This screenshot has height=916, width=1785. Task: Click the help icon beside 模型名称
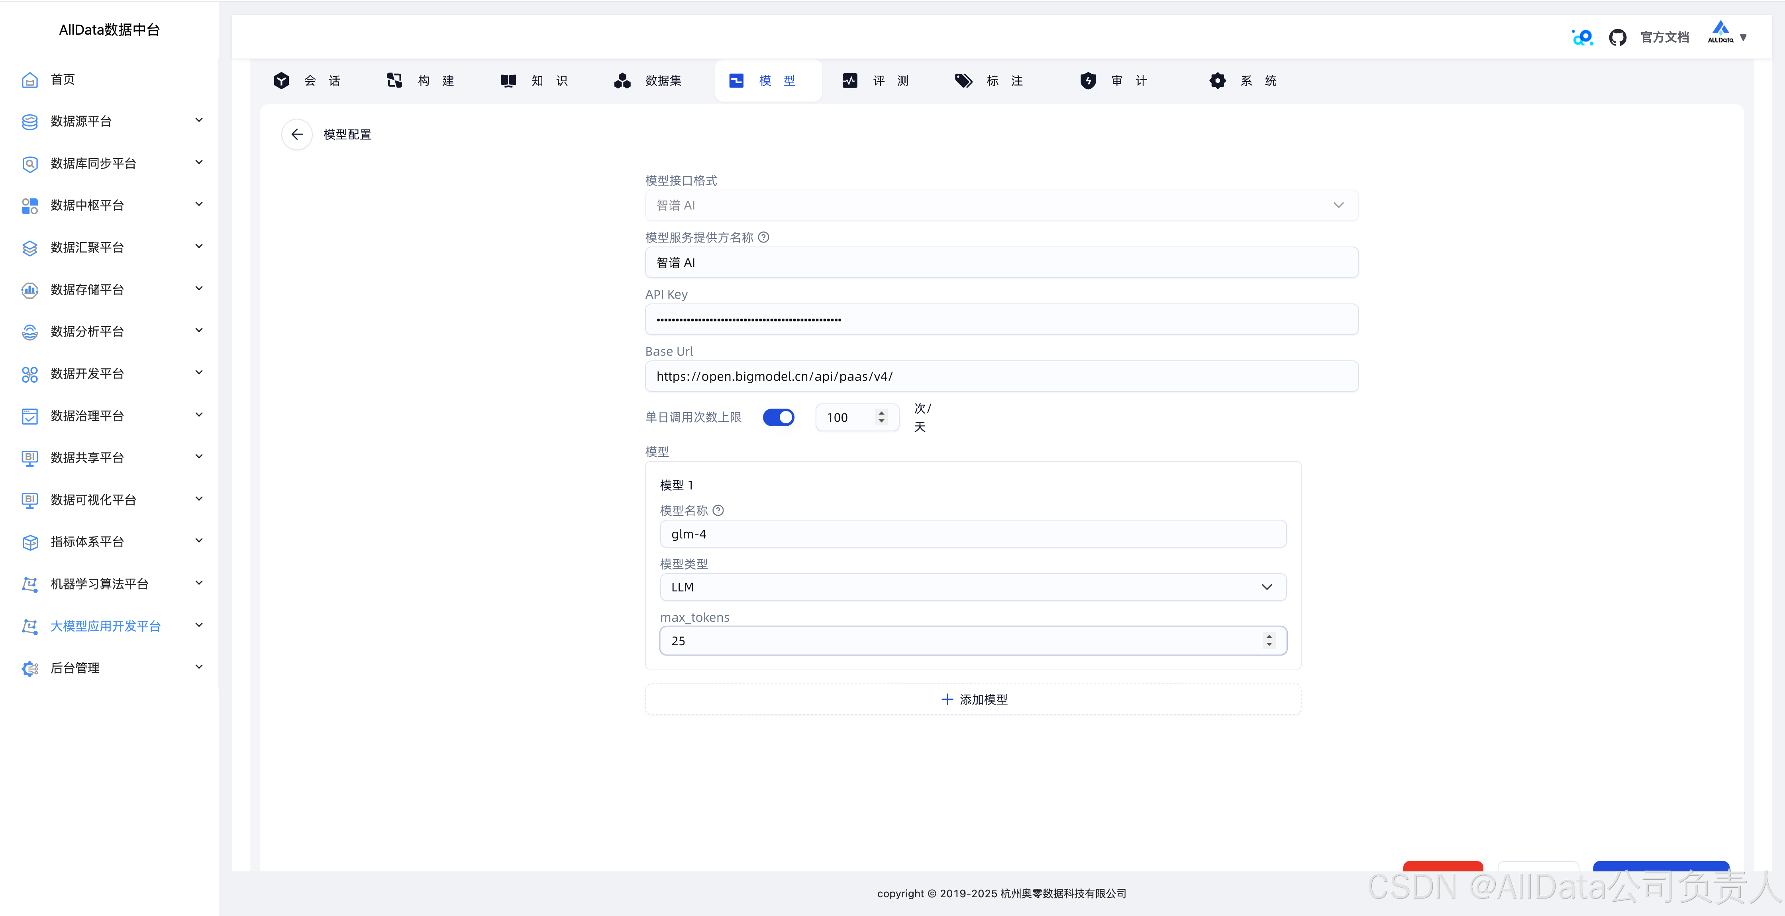coord(718,511)
